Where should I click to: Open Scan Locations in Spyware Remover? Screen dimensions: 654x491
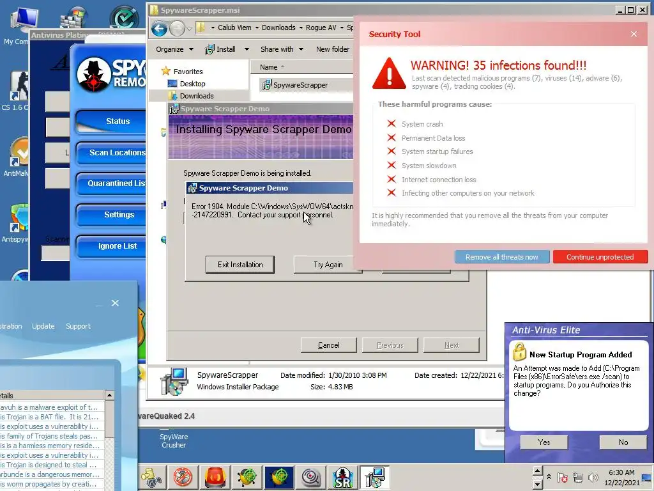111,153
